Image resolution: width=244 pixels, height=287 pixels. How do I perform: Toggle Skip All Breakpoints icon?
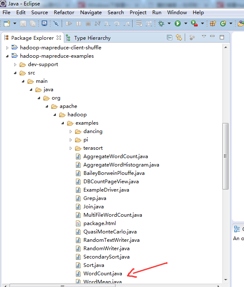tap(56, 23)
